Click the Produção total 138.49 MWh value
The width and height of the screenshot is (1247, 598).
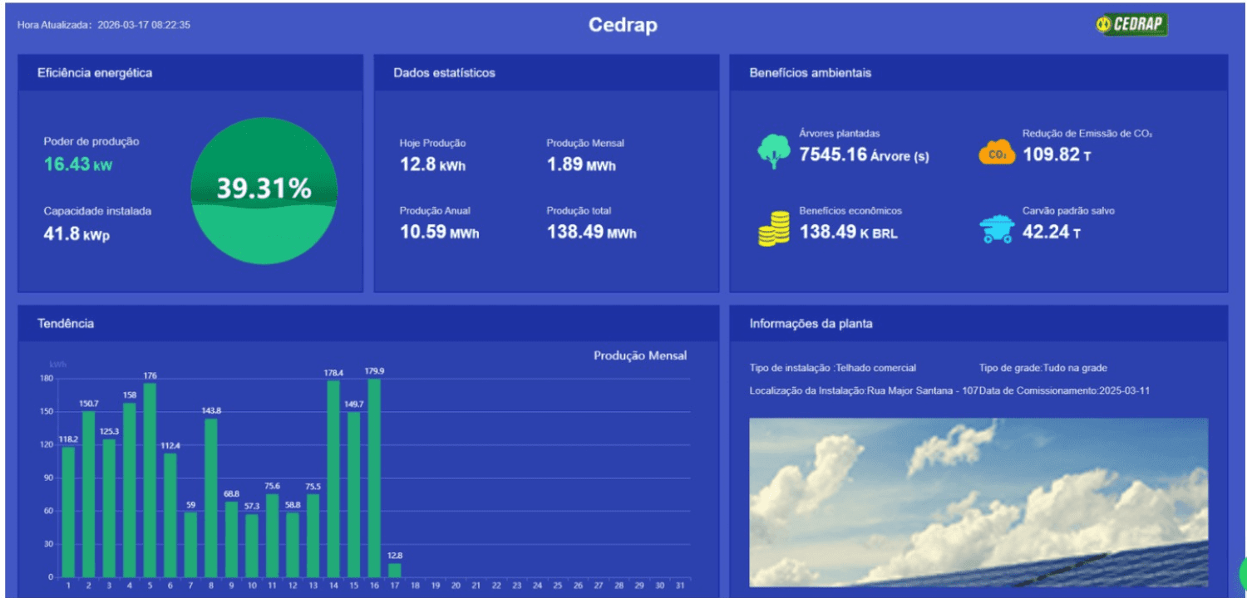point(591,233)
